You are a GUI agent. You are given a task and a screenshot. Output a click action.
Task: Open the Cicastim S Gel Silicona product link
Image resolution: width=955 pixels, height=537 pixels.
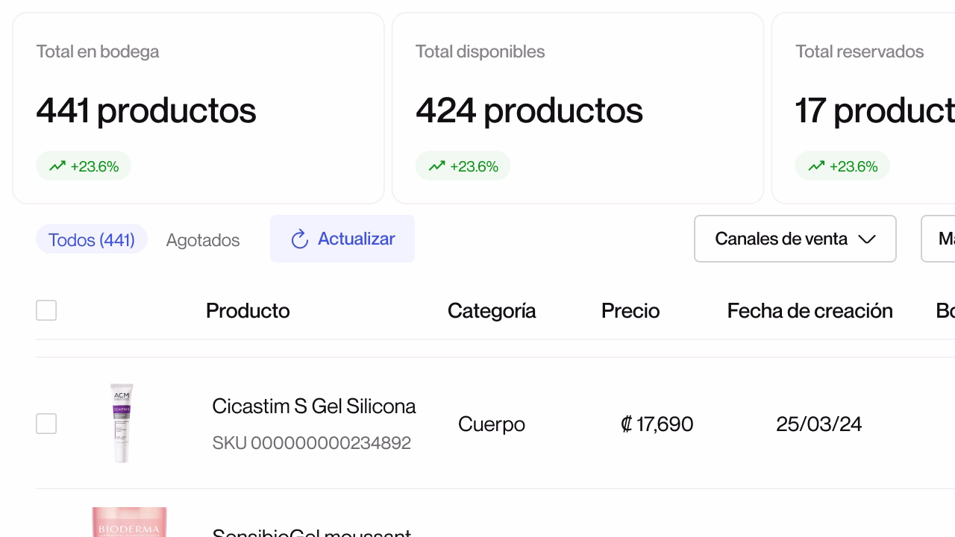point(313,406)
